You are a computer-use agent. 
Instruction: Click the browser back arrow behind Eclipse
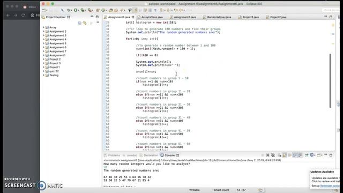pyautogui.click(x=8, y=15)
